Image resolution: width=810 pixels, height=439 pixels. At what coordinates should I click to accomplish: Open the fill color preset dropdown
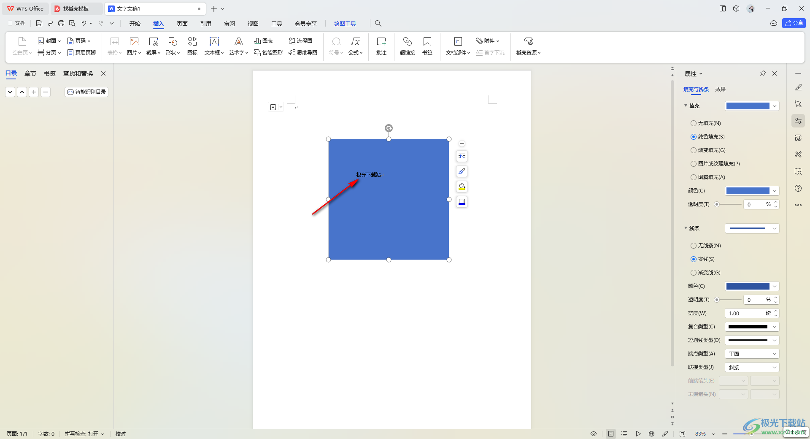pos(752,106)
